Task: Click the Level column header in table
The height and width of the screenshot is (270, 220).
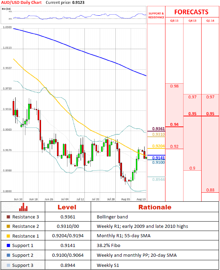Action: [67, 207]
